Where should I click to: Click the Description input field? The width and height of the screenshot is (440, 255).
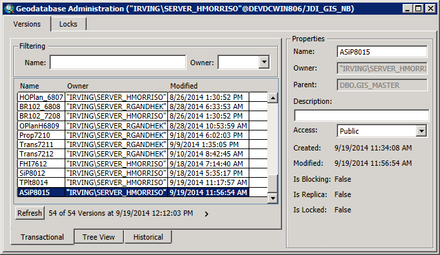[361, 115]
